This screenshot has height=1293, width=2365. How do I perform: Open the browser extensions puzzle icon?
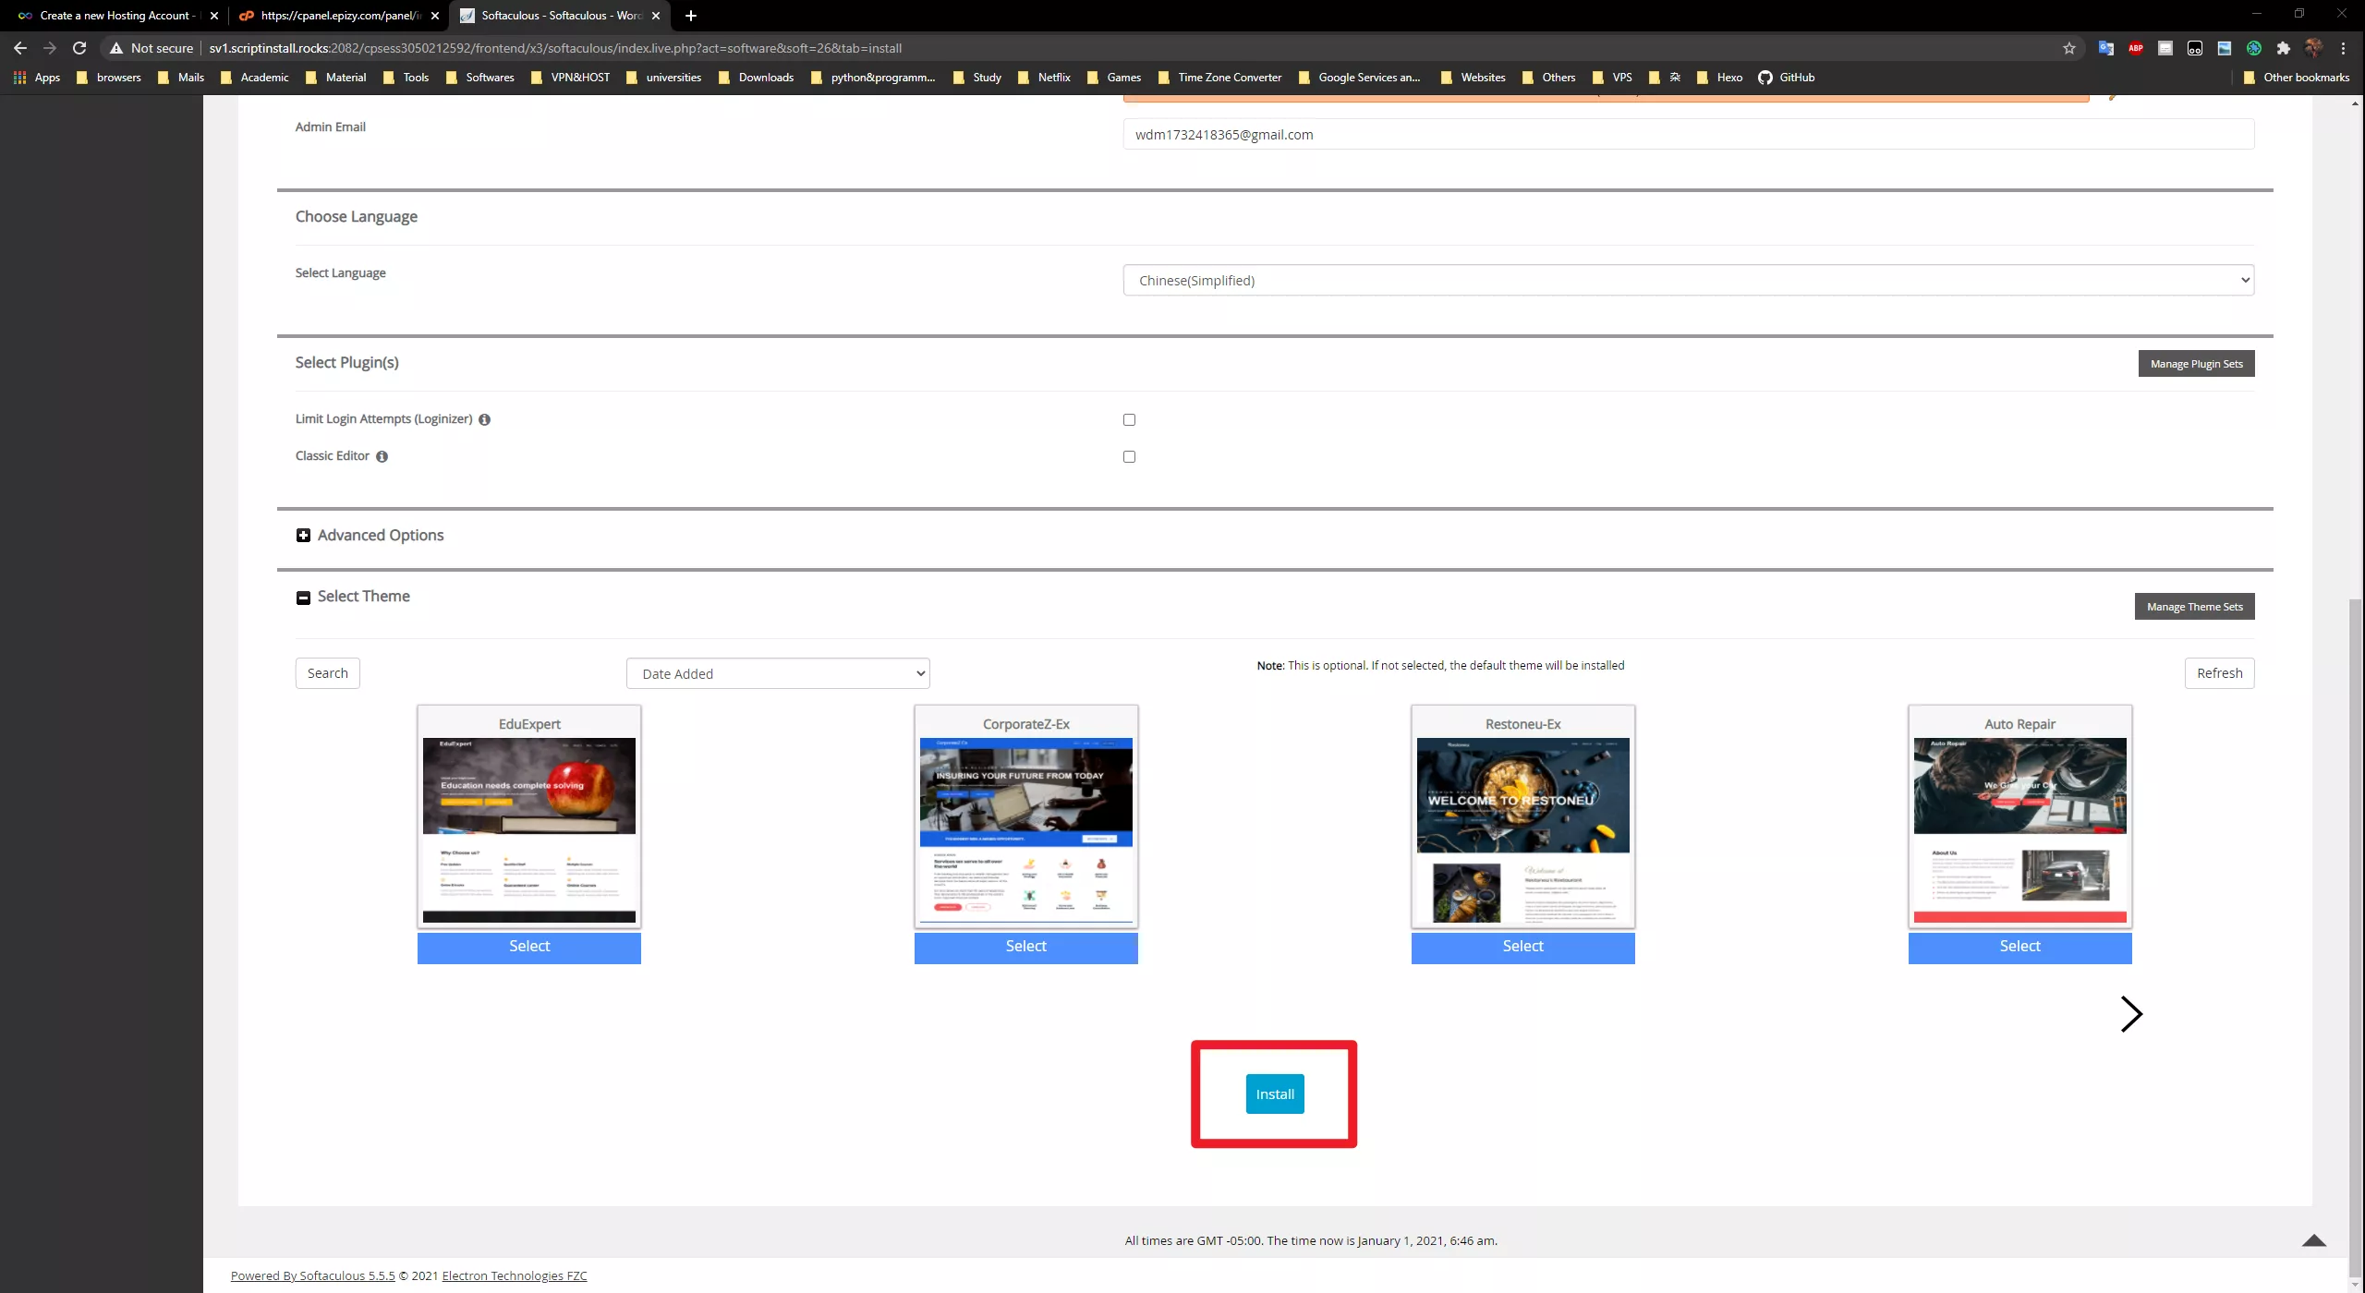point(2283,48)
